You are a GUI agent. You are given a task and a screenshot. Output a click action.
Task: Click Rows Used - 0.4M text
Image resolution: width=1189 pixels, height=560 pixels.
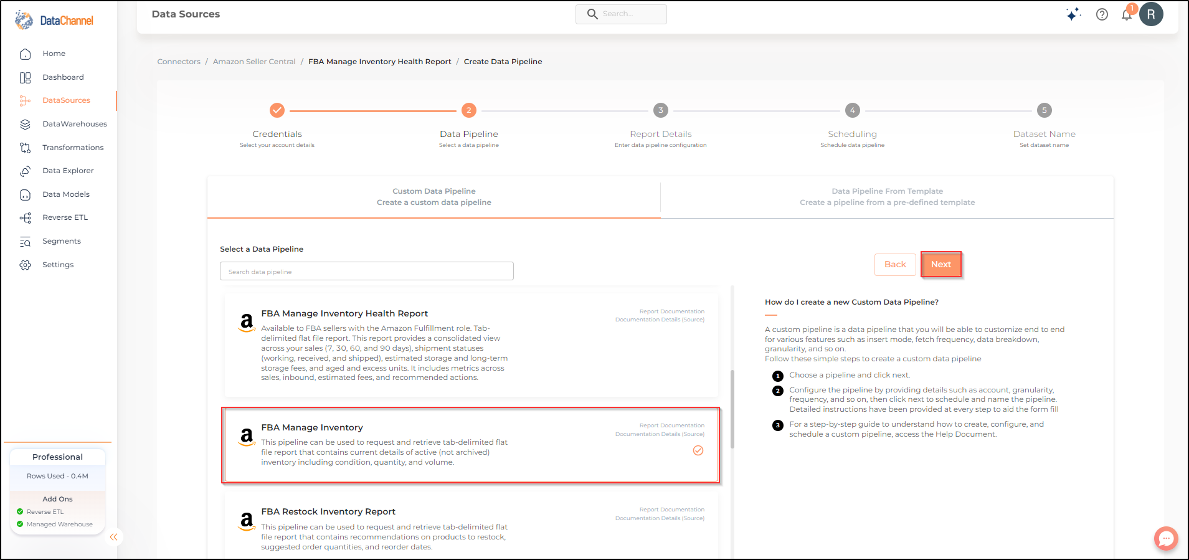point(57,476)
